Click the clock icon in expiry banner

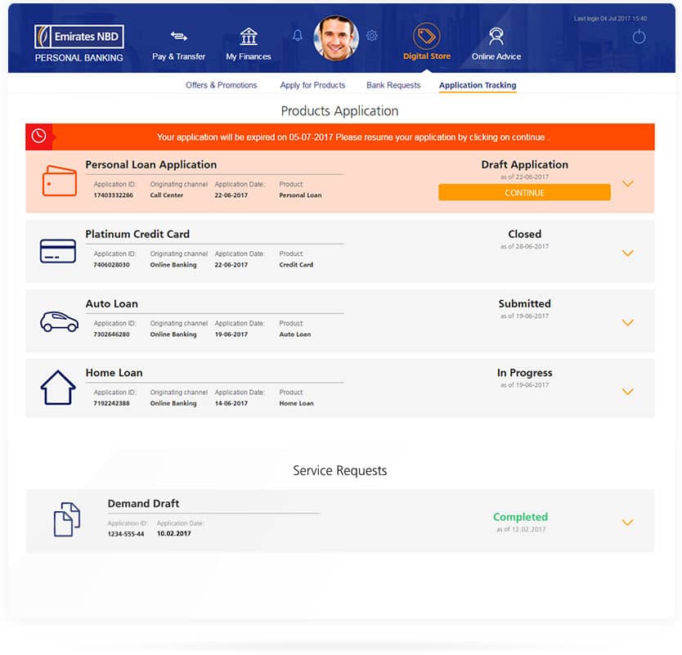(38, 136)
